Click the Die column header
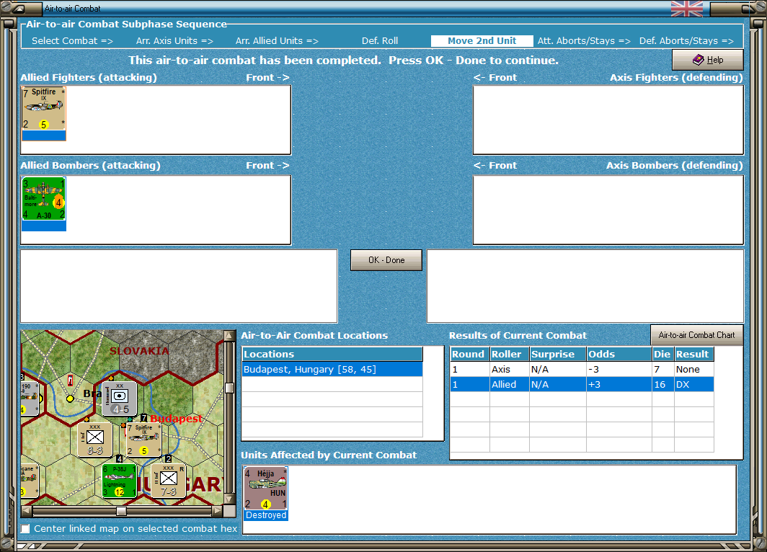Image resolution: width=767 pixels, height=552 pixels. [x=662, y=354]
